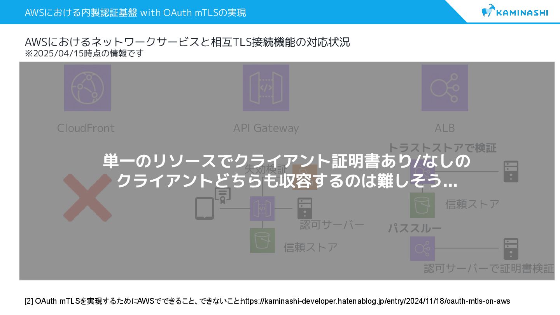Click the server icon in トラストストアで検証 row
560x315 pixels.
pos(511,171)
